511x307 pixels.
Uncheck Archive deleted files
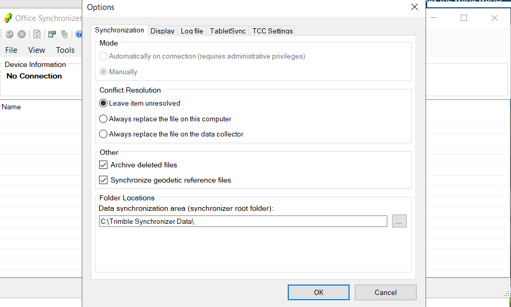tap(103, 164)
